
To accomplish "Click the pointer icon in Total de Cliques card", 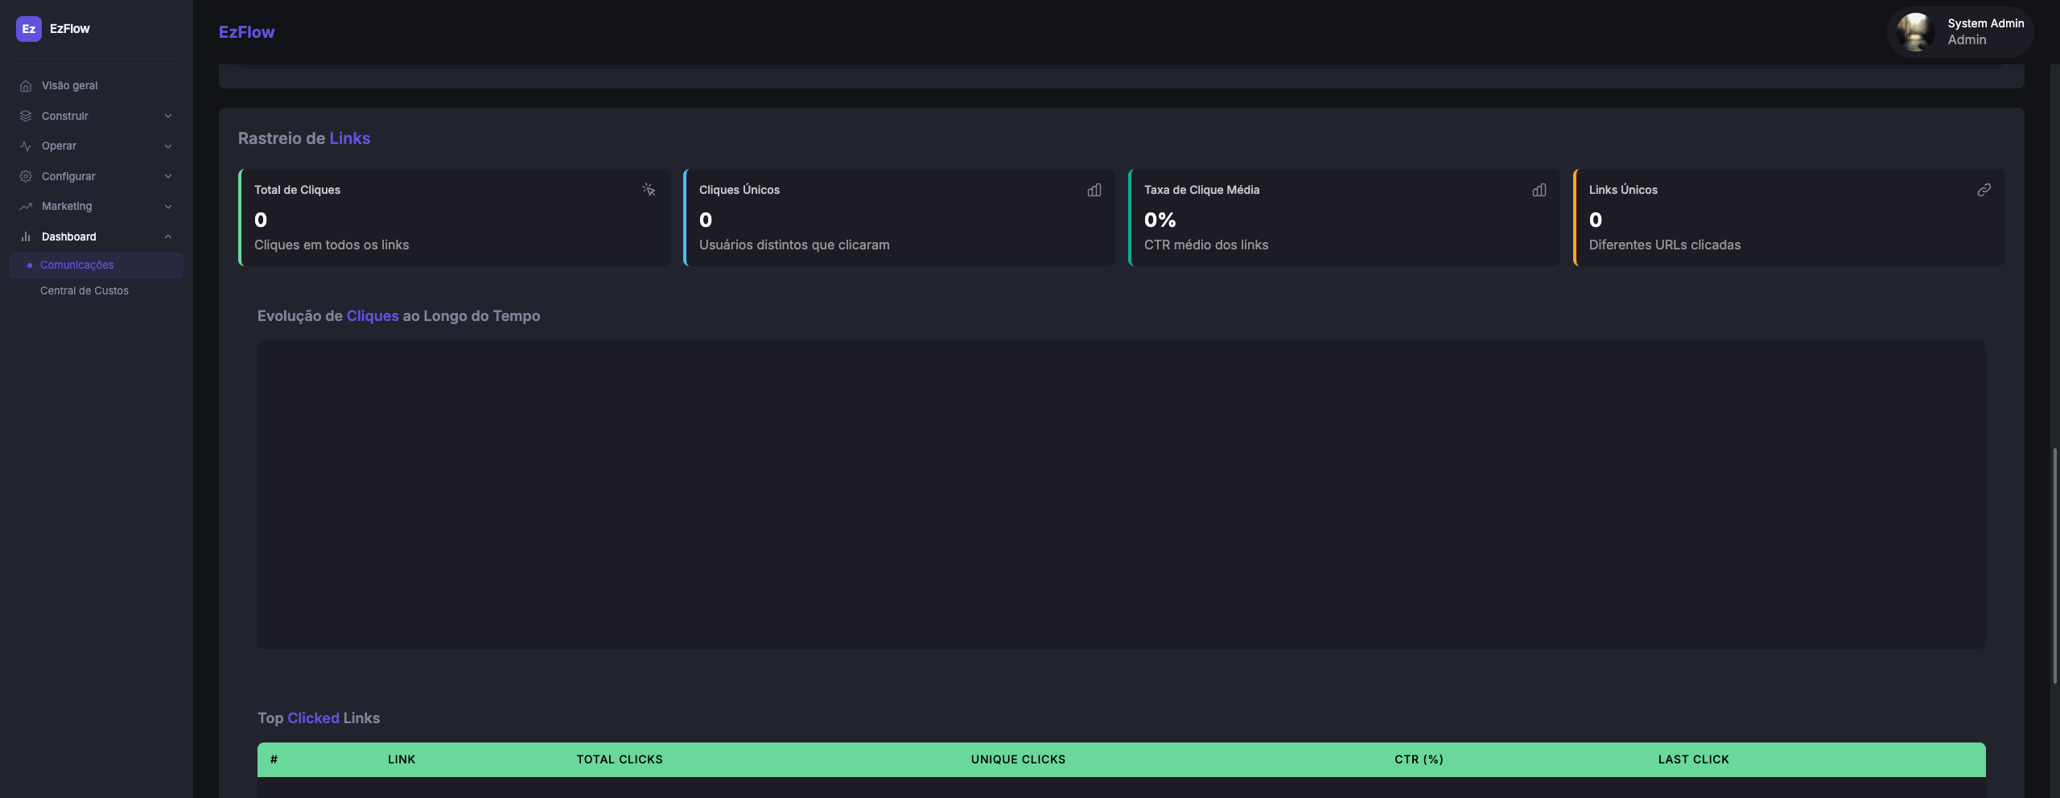I will [x=649, y=190].
